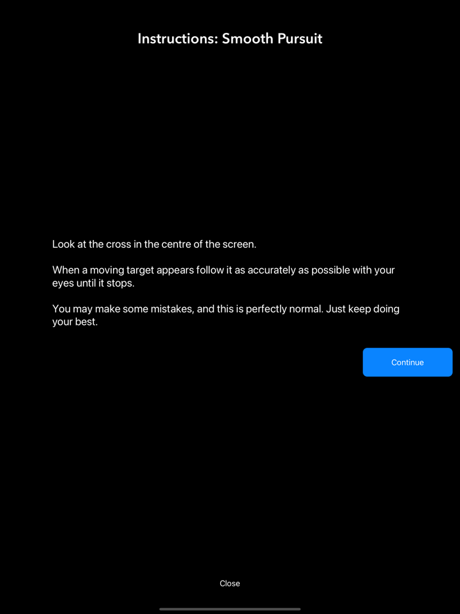Image resolution: width=460 pixels, height=614 pixels.
Task: Click the line starting You may make some mistakes
Action: click(x=226, y=309)
